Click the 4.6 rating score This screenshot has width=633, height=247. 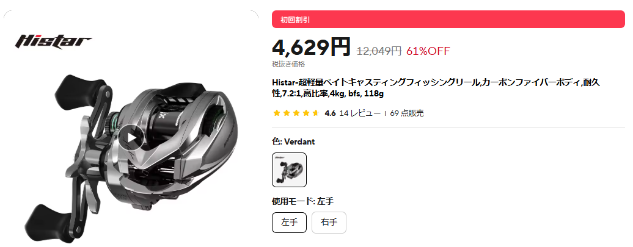click(x=330, y=113)
